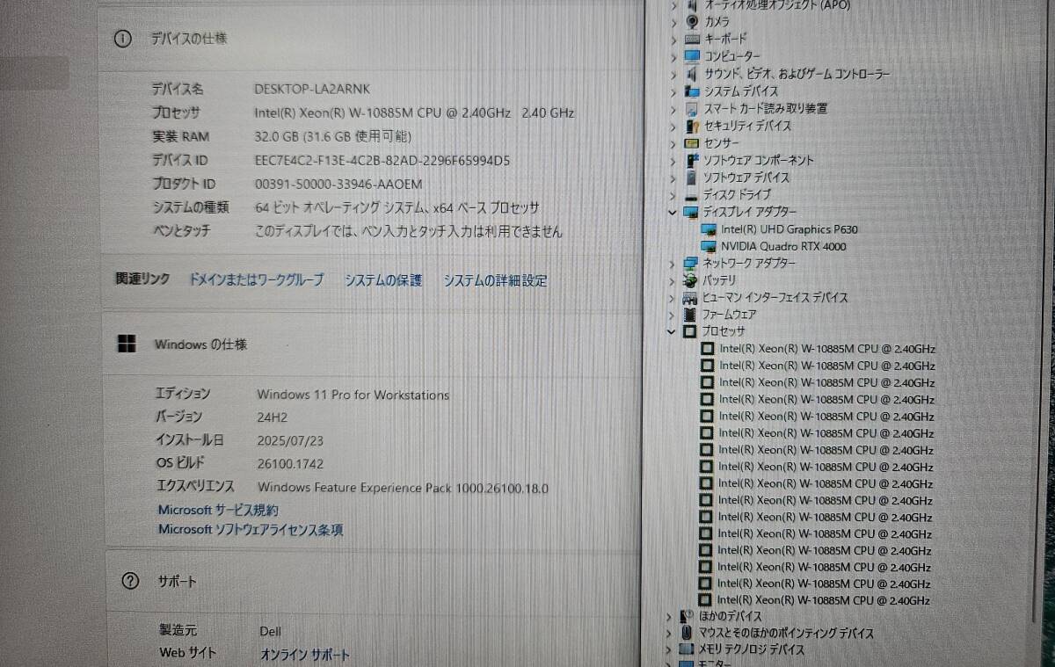The height and width of the screenshot is (667, 1055).
Task: Open the システムの詳細設定 link
Action: point(495,281)
